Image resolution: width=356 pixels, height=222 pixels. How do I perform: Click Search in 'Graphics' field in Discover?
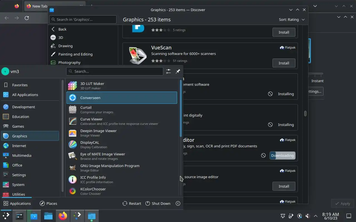pyautogui.click(x=83, y=19)
